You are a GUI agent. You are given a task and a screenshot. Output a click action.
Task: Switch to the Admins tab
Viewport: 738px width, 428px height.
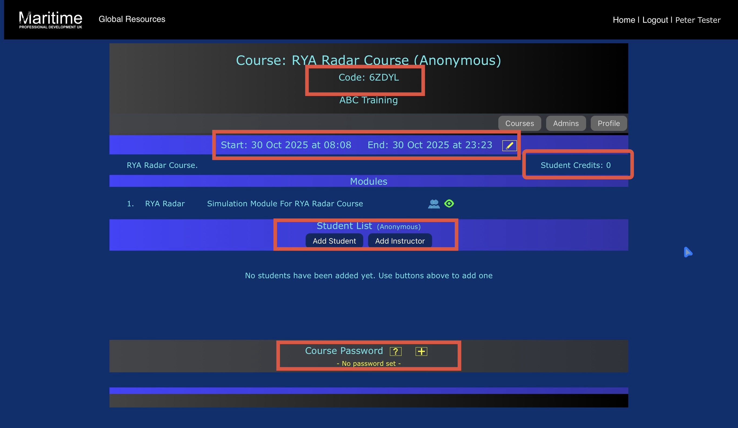566,123
